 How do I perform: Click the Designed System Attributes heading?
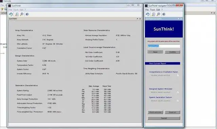(160, 89)
